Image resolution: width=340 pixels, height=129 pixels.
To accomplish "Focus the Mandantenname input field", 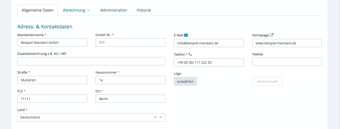I will click(52, 43).
